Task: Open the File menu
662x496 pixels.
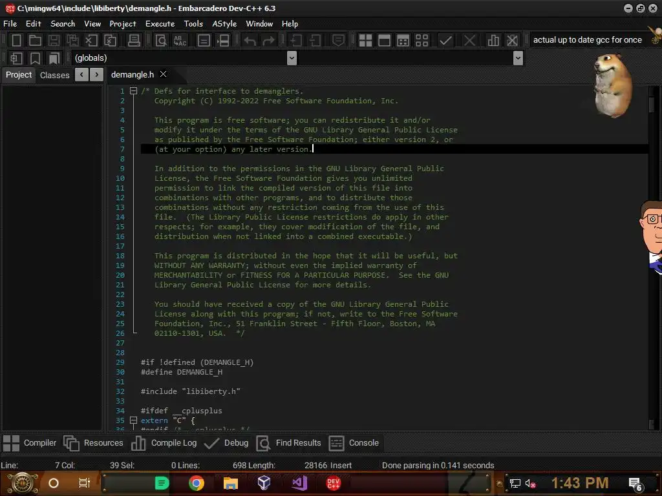Action: click(x=10, y=24)
